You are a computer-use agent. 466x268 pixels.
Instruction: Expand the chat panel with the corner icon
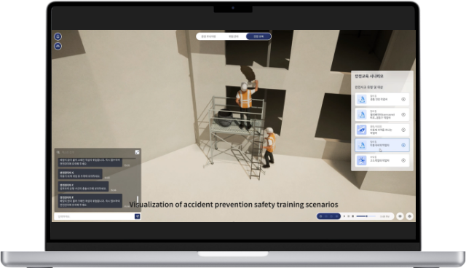pyautogui.click(x=138, y=152)
